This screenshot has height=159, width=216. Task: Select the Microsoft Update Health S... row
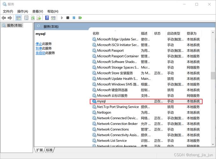coord(146,79)
